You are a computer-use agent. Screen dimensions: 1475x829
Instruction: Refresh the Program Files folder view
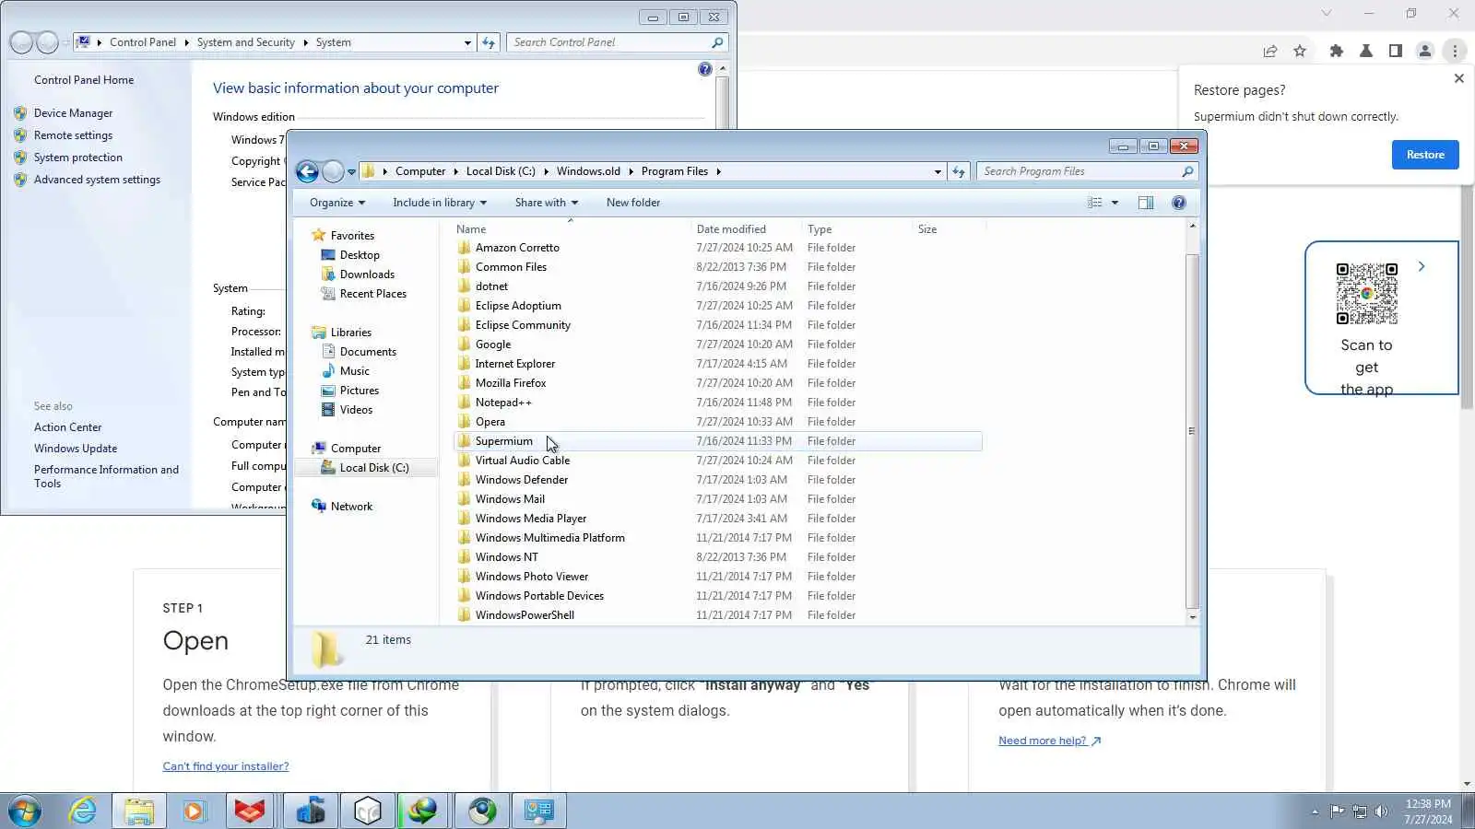[x=959, y=171]
